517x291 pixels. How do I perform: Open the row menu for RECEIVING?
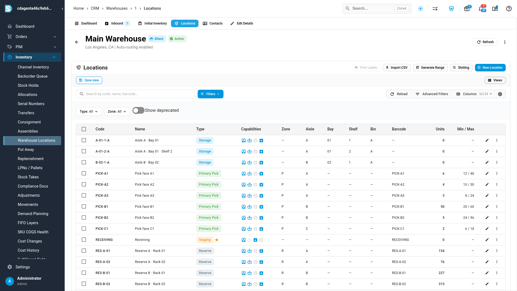pyautogui.click(x=497, y=240)
